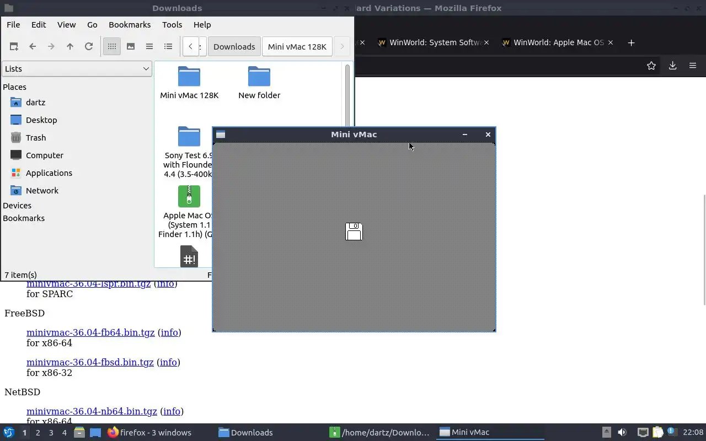Click the Mini vMac window menu icon
The image size is (706, 441).
coord(221,134)
